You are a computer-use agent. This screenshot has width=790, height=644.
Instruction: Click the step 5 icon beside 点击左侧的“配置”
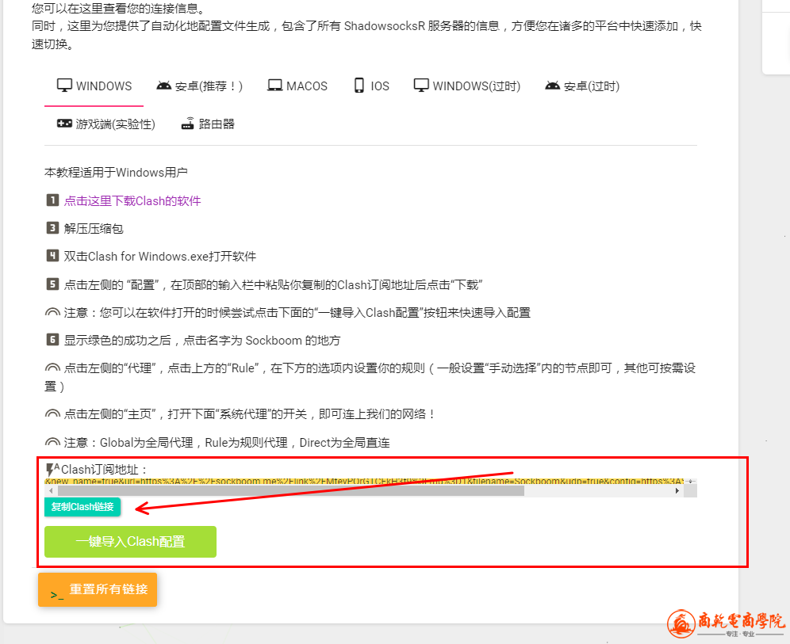coord(53,284)
